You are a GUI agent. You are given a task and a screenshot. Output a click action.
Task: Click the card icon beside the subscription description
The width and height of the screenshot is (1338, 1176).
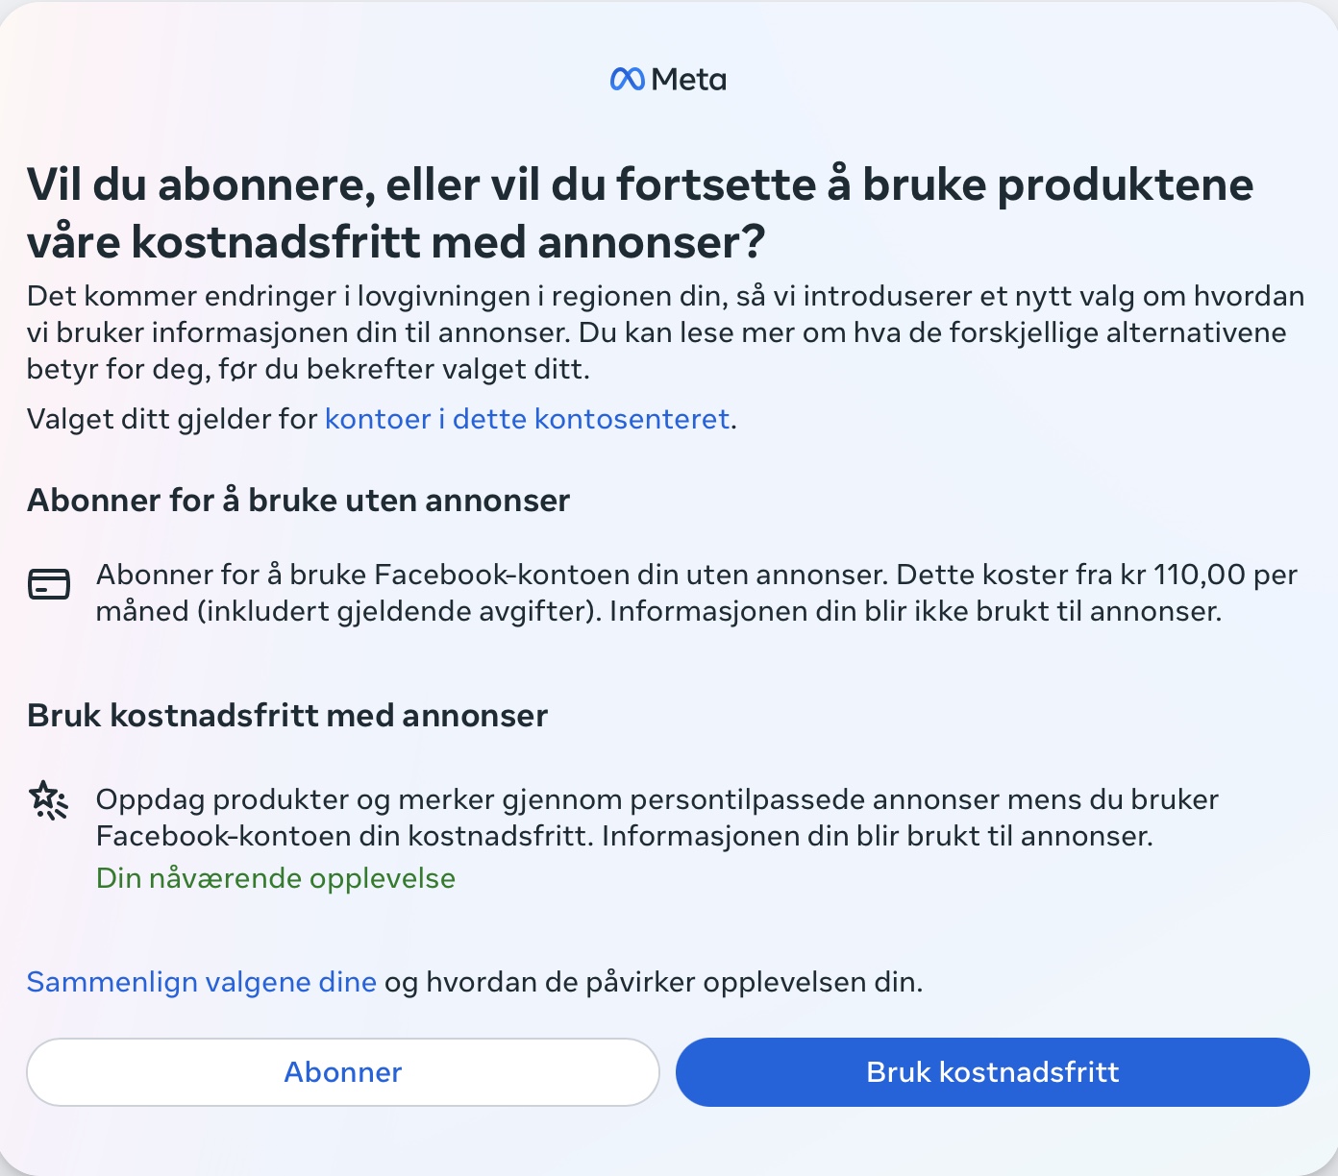(x=51, y=585)
